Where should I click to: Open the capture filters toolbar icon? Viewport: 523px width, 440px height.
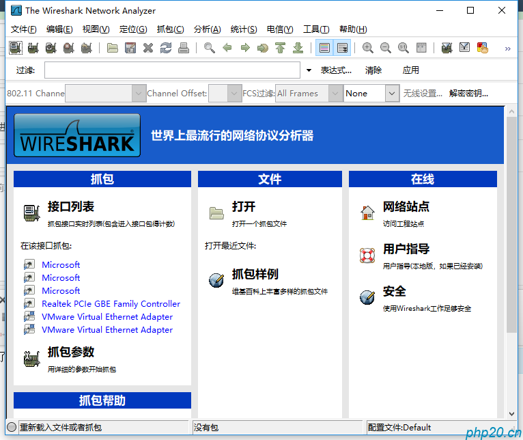point(447,48)
